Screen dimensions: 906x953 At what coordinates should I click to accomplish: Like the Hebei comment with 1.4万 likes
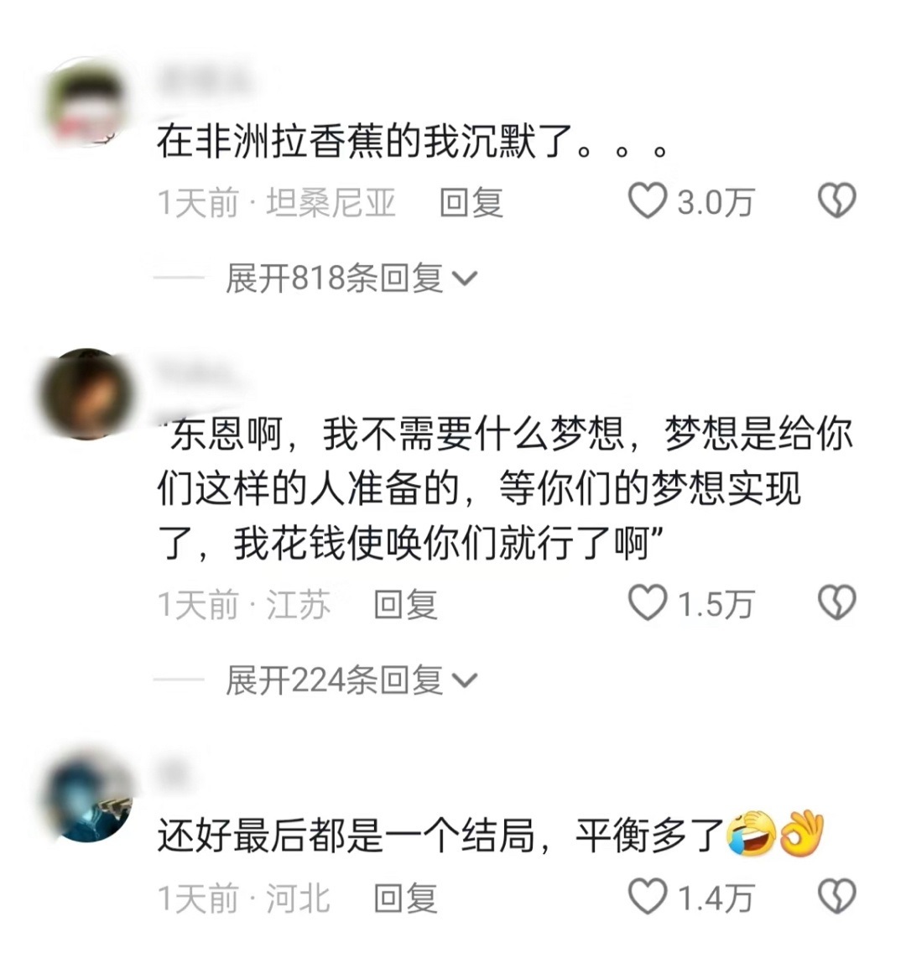pos(648,897)
